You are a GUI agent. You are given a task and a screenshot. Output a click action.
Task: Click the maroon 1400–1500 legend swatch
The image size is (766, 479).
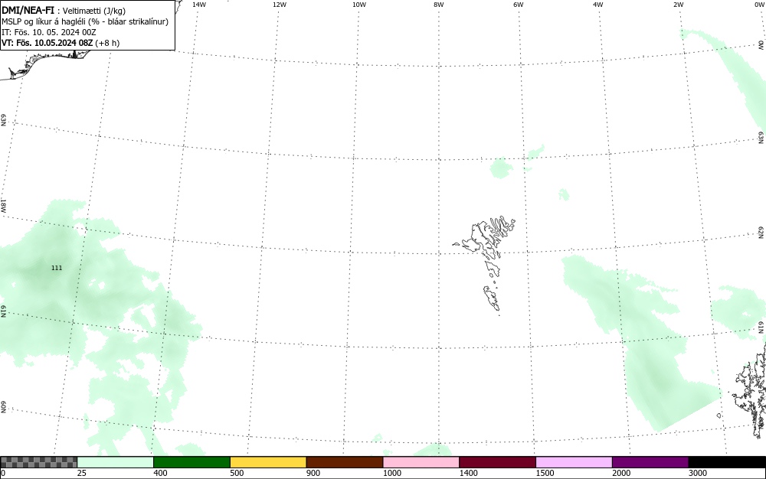pos(497,462)
